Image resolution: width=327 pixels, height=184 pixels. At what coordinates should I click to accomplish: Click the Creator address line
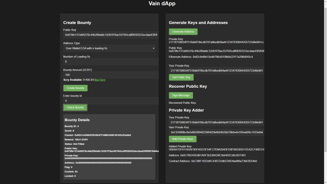[x=98, y=135]
